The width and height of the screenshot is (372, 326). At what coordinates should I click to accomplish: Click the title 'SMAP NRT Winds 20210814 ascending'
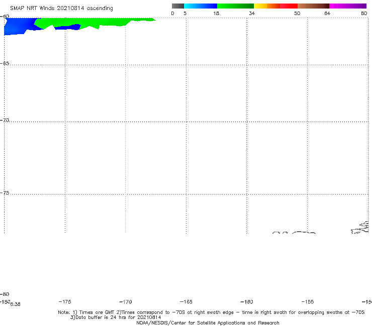click(x=61, y=9)
